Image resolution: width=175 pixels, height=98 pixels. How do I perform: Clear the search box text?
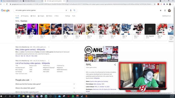click(x=66, y=10)
